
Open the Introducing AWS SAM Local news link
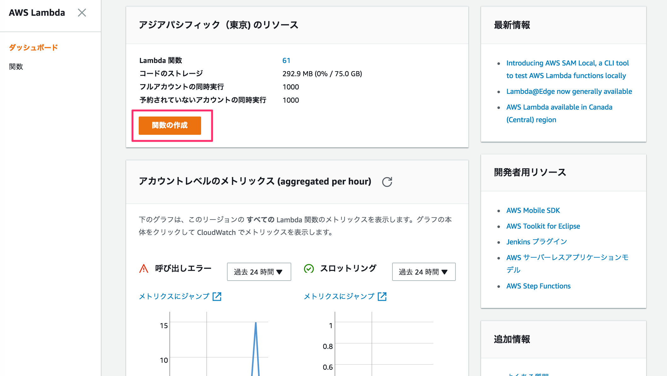[567, 69]
